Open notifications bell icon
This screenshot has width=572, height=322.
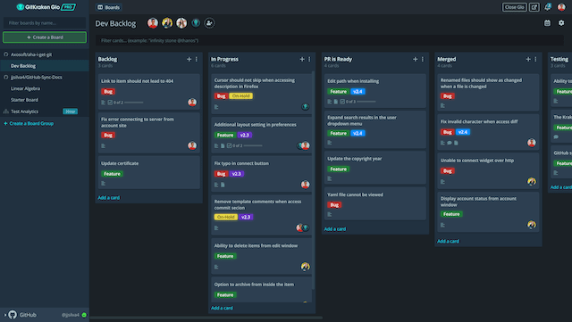[x=548, y=7]
